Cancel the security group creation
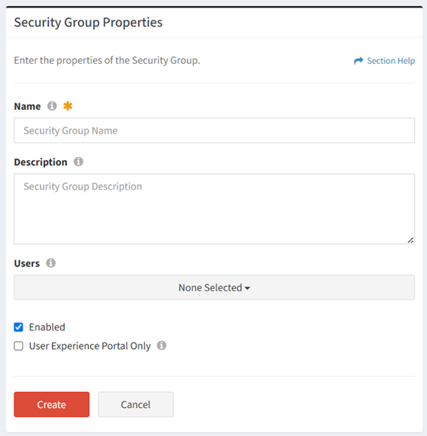427x436 pixels. [136, 405]
